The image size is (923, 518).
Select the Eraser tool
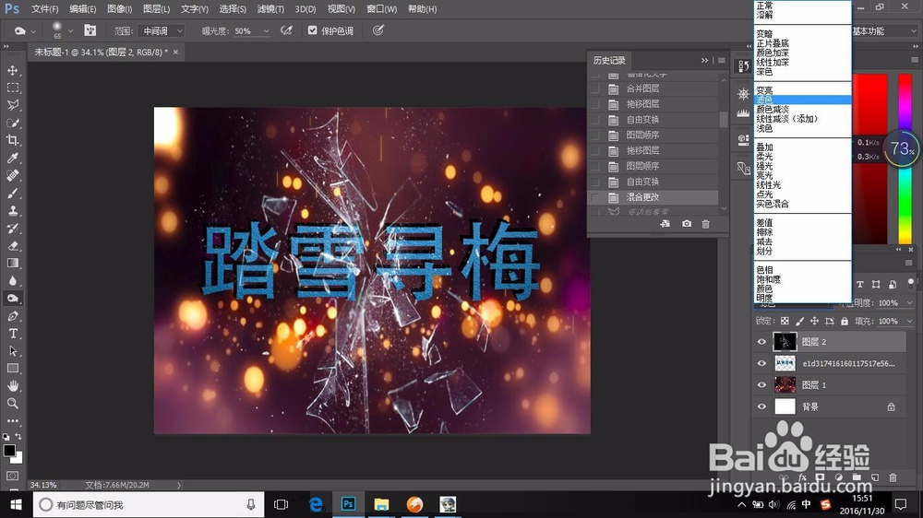pyautogui.click(x=12, y=246)
